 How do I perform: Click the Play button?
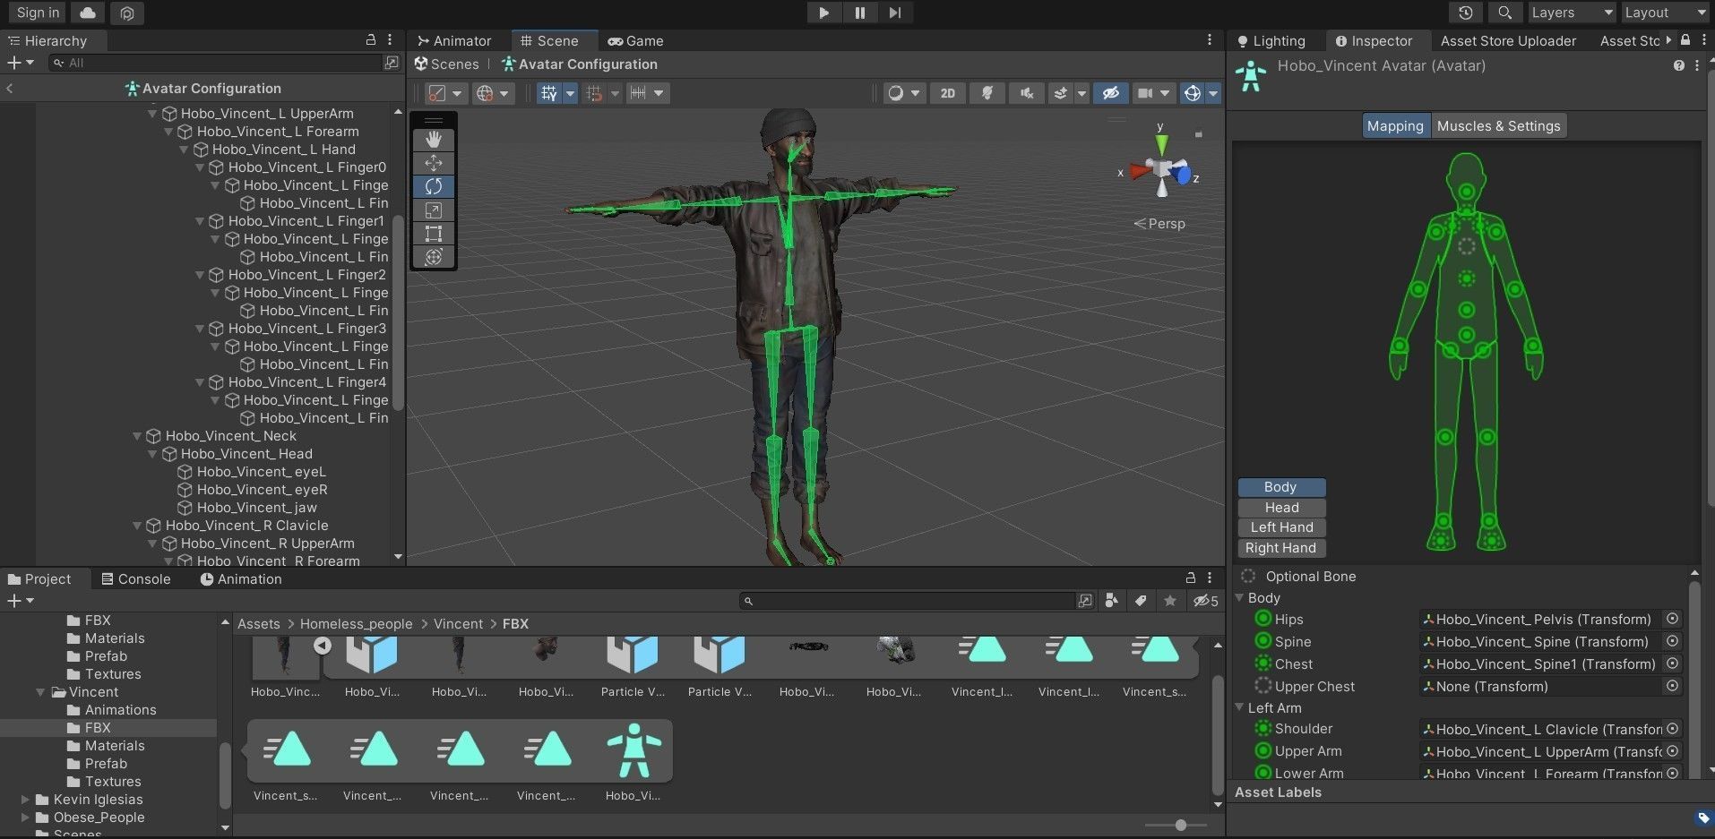(823, 13)
